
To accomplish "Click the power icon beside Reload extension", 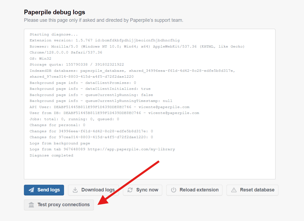I will (x=174, y=190).
